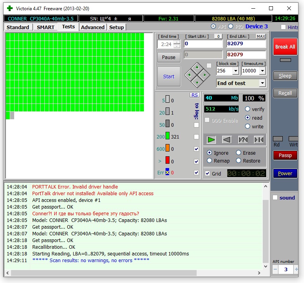Switch to the SMART tab
304x283 pixels.
tap(46, 27)
